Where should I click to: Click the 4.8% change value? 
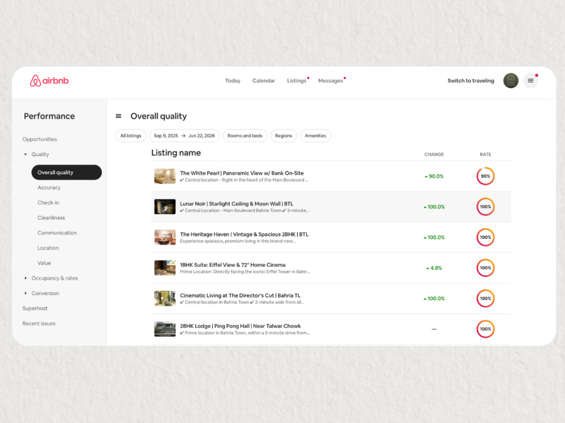pos(434,268)
